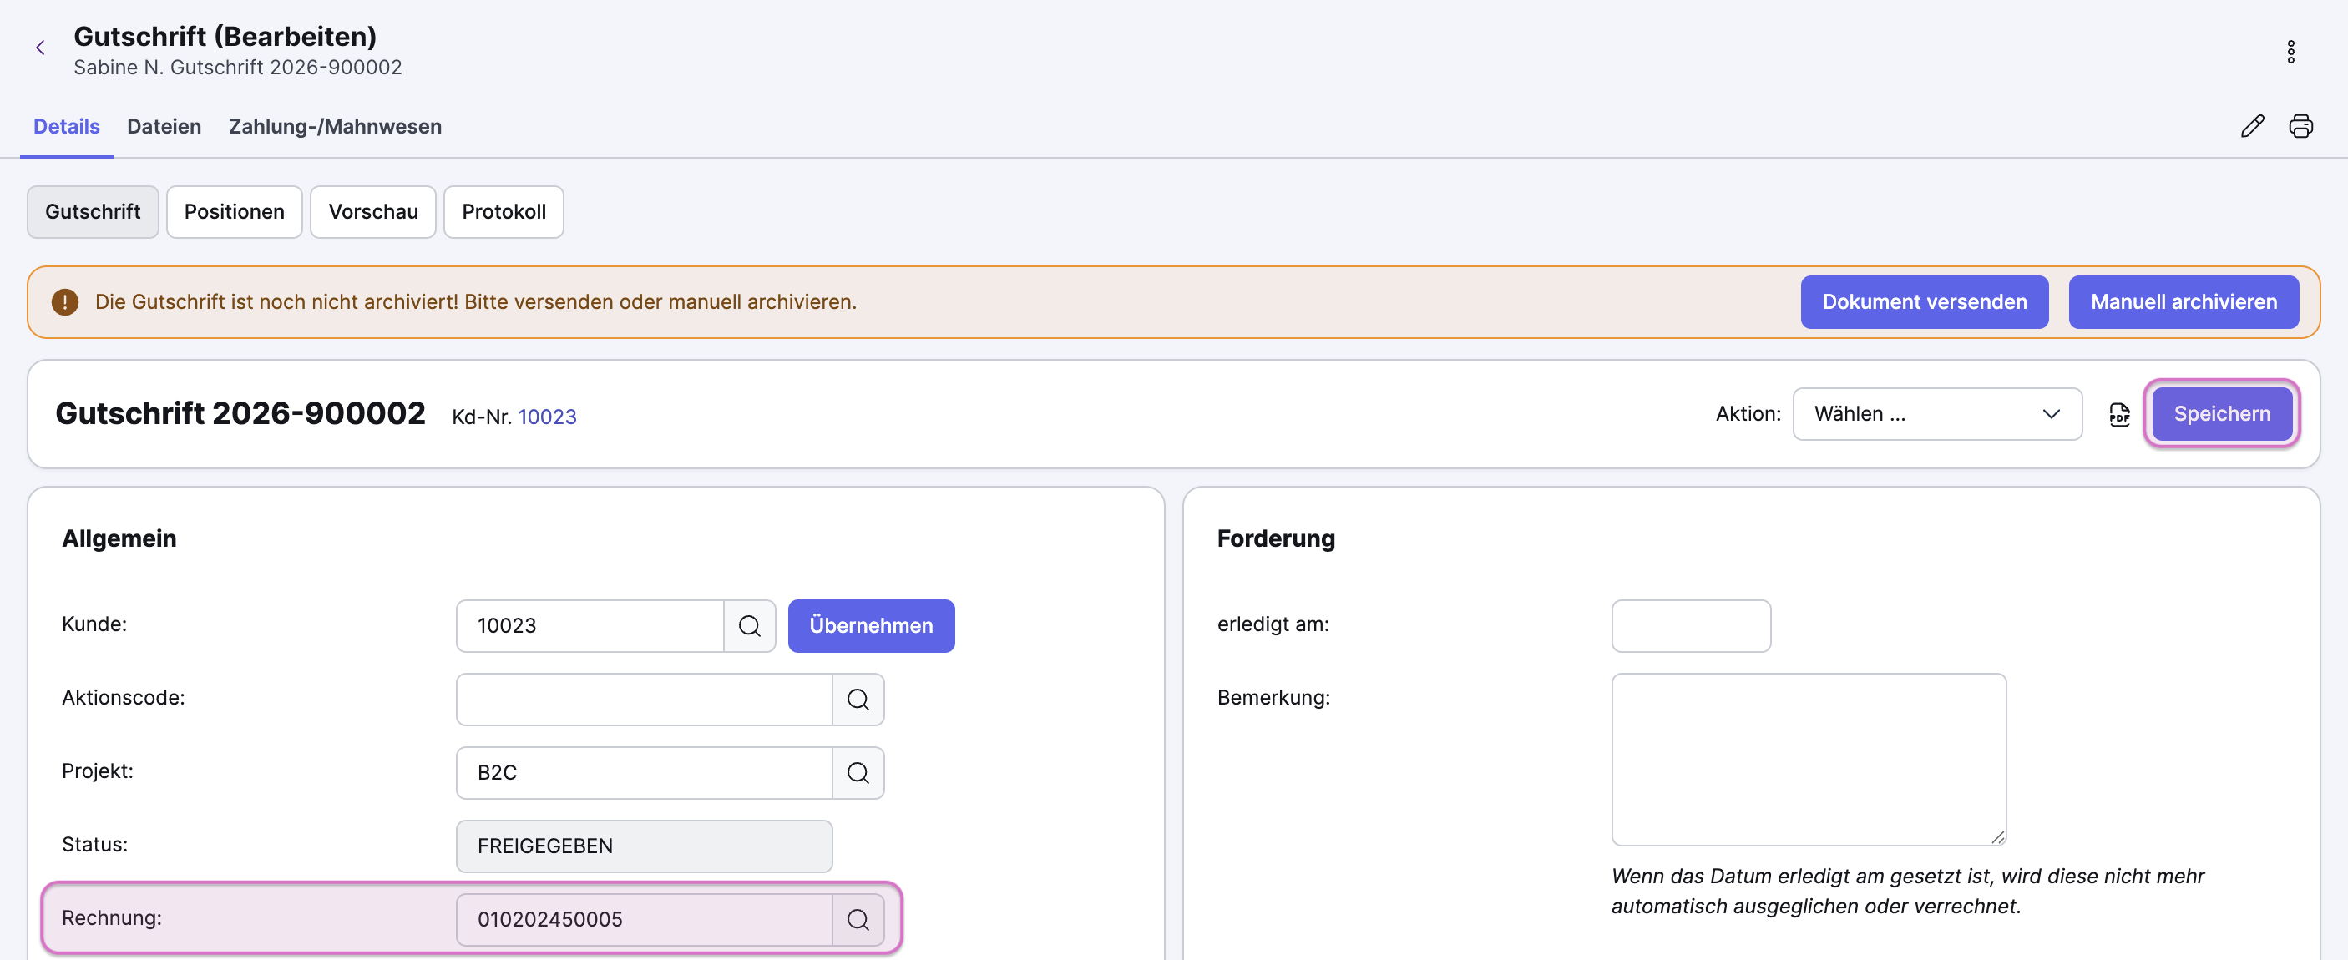Select the Positionen sub-tab
Viewport: 2348px width, 960px height.
coord(235,211)
